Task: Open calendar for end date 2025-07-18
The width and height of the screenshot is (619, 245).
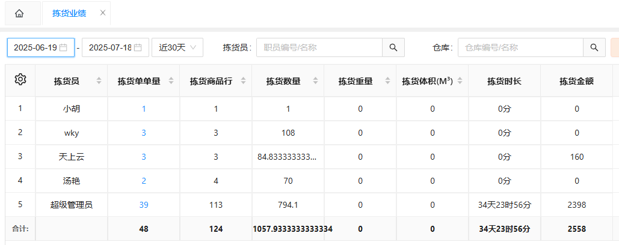Action: tap(138, 47)
